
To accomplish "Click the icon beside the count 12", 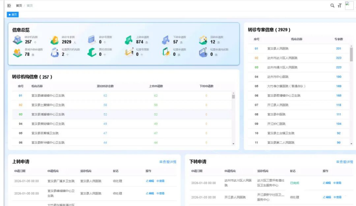I will pos(203,40).
